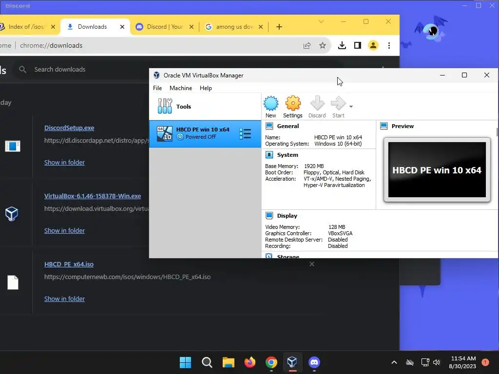The width and height of the screenshot is (499, 374).
Task: Show hidden system tray icons
Action: coord(394,362)
